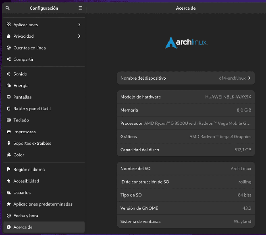This screenshot has height=235, width=266.
Task: Click the GNOME version 43.2 value
Action: [247, 208]
